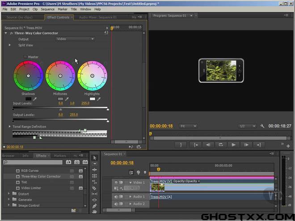Toggle Snap in timeline
Viewport: 295px width, 221px height.
click(131, 172)
